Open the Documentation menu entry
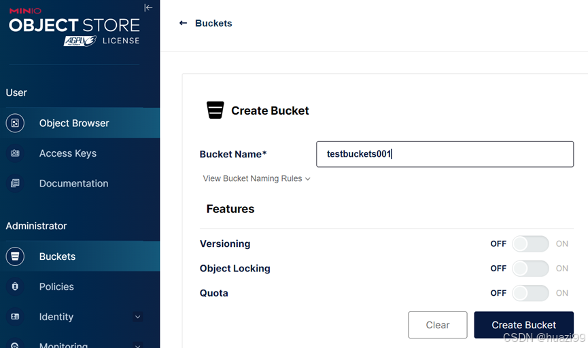This screenshot has width=588, height=348. tap(80, 183)
